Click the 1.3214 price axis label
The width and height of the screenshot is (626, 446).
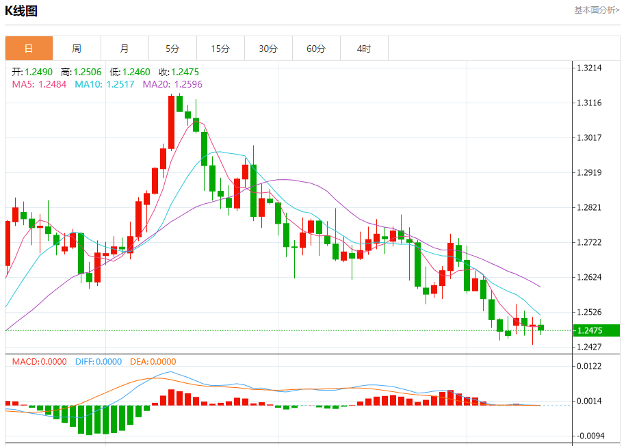point(589,68)
